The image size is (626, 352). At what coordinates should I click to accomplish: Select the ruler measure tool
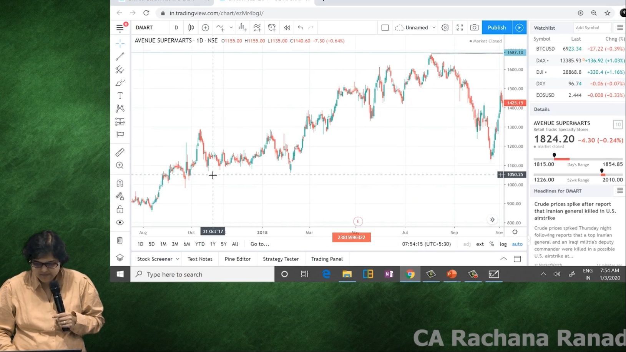pyautogui.click(x=120, y=152)
